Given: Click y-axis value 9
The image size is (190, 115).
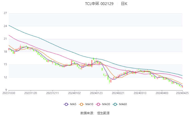Looking at the screenshot, I should pos(6,90).
